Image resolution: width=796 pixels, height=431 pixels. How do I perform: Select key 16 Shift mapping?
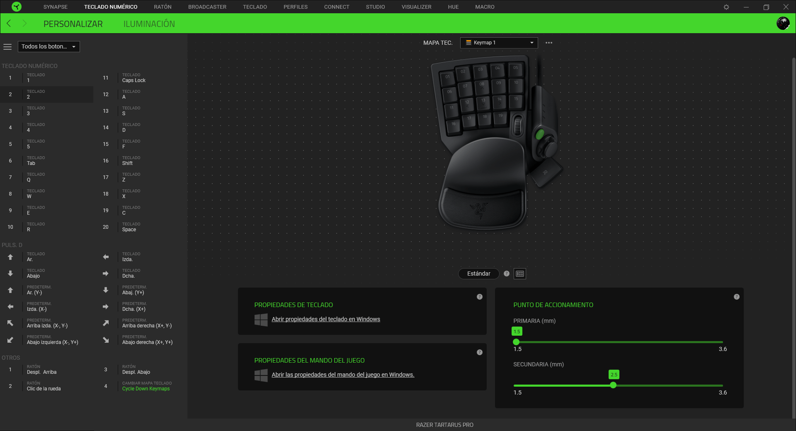pos(141,161)
